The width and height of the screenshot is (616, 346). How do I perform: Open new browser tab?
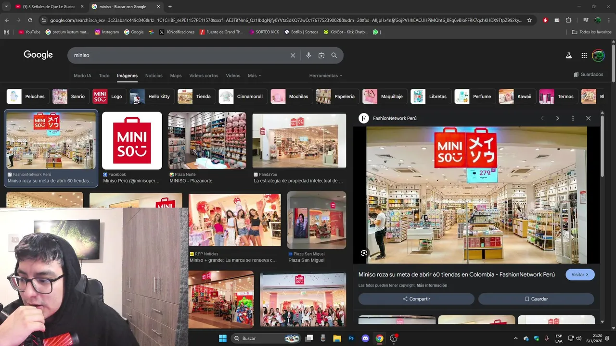click(x=170, y=7)
